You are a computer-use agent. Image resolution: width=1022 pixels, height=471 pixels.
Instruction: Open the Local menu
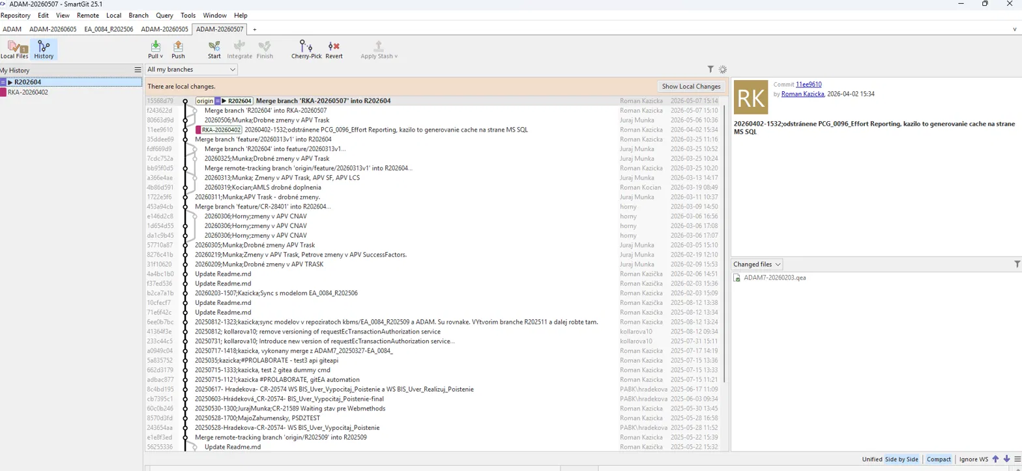coord(113,15)
